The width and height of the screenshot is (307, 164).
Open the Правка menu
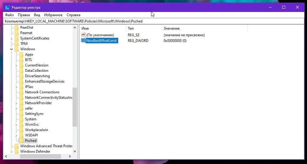click(24, 15)
